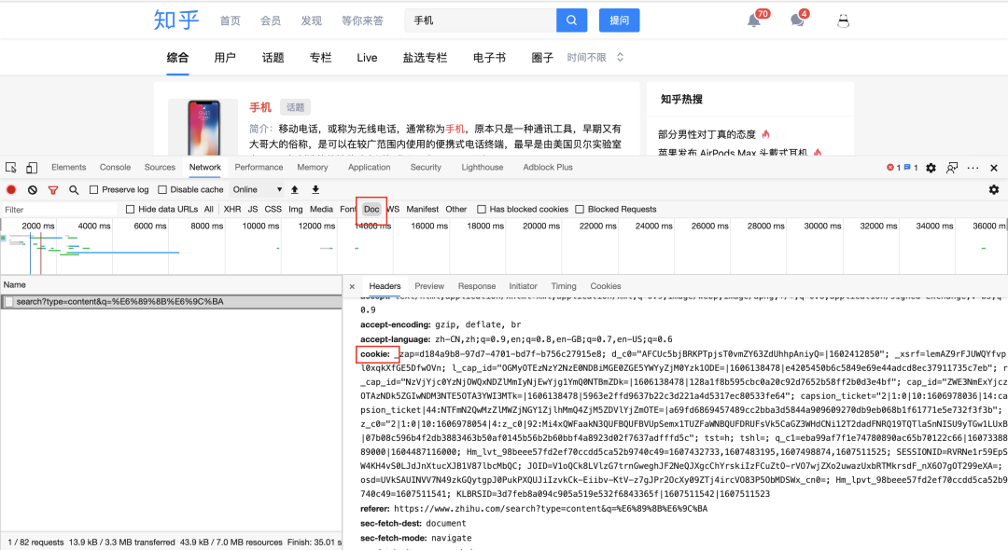Open the Memory tab

(313, 168)
